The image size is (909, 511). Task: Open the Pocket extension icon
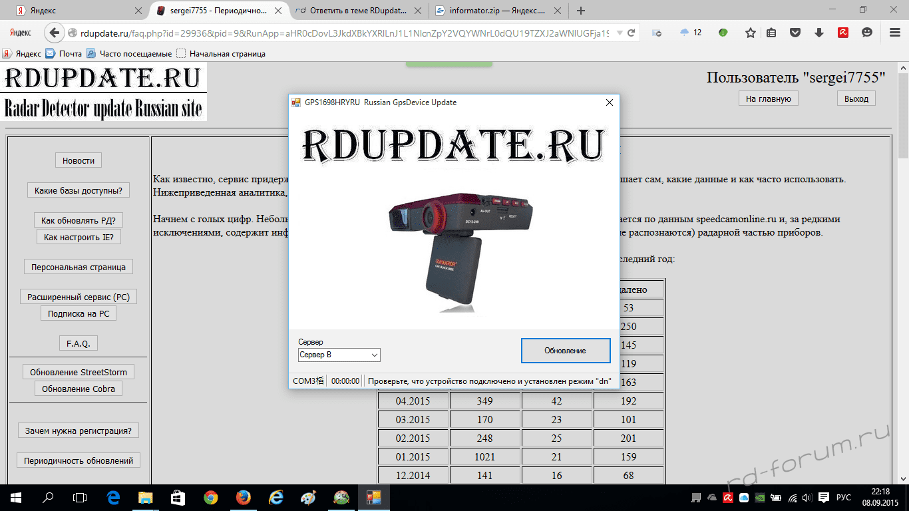coord(795,33)
